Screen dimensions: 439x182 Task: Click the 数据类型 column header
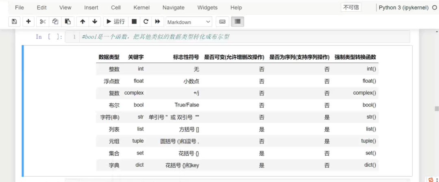click(x=109, y=57)
